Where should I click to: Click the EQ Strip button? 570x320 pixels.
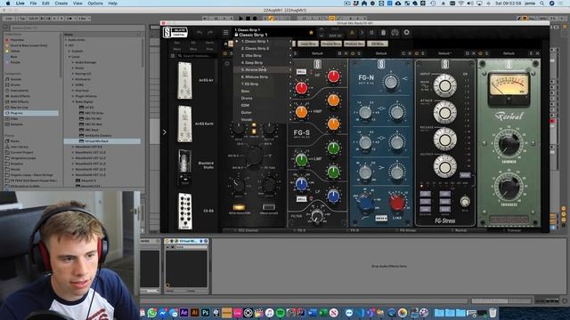coord(378,44)
